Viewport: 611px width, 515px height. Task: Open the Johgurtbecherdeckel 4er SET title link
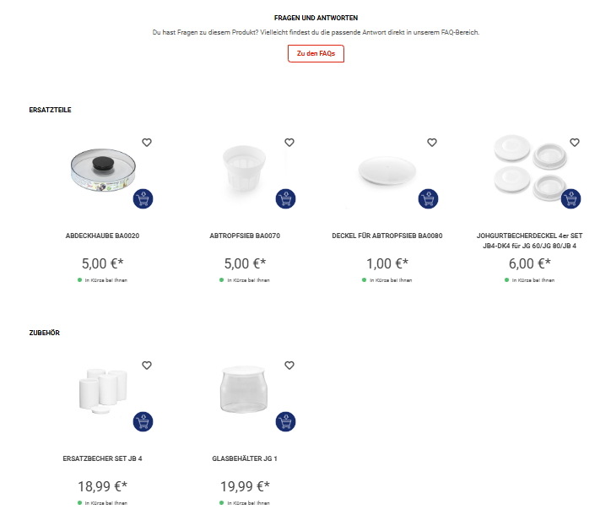tap(529, 241)
